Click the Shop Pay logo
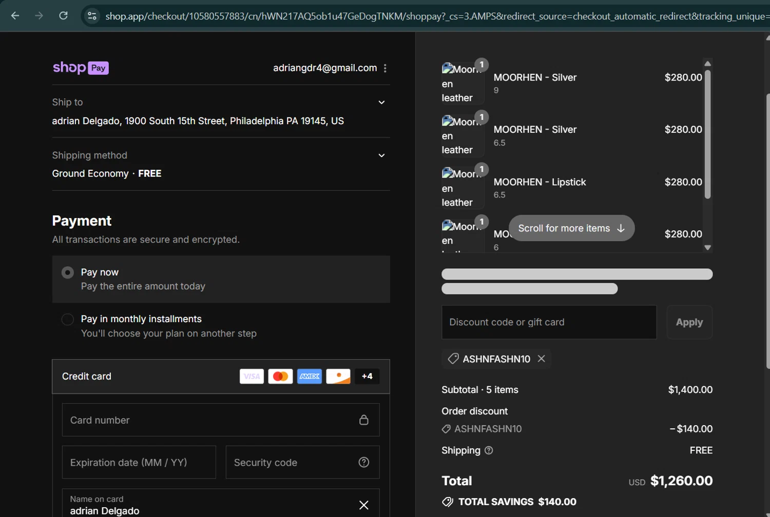This screenshot has height=517, width=770. pyautogui.click(x=81, y=68)
